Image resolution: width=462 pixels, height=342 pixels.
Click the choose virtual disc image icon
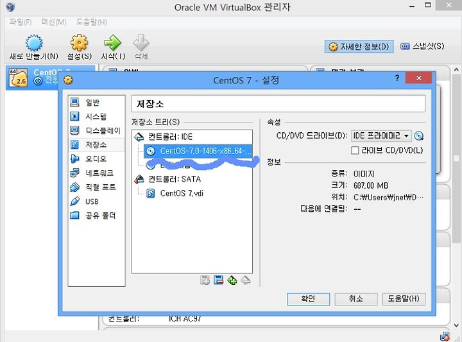click(418, 136)
